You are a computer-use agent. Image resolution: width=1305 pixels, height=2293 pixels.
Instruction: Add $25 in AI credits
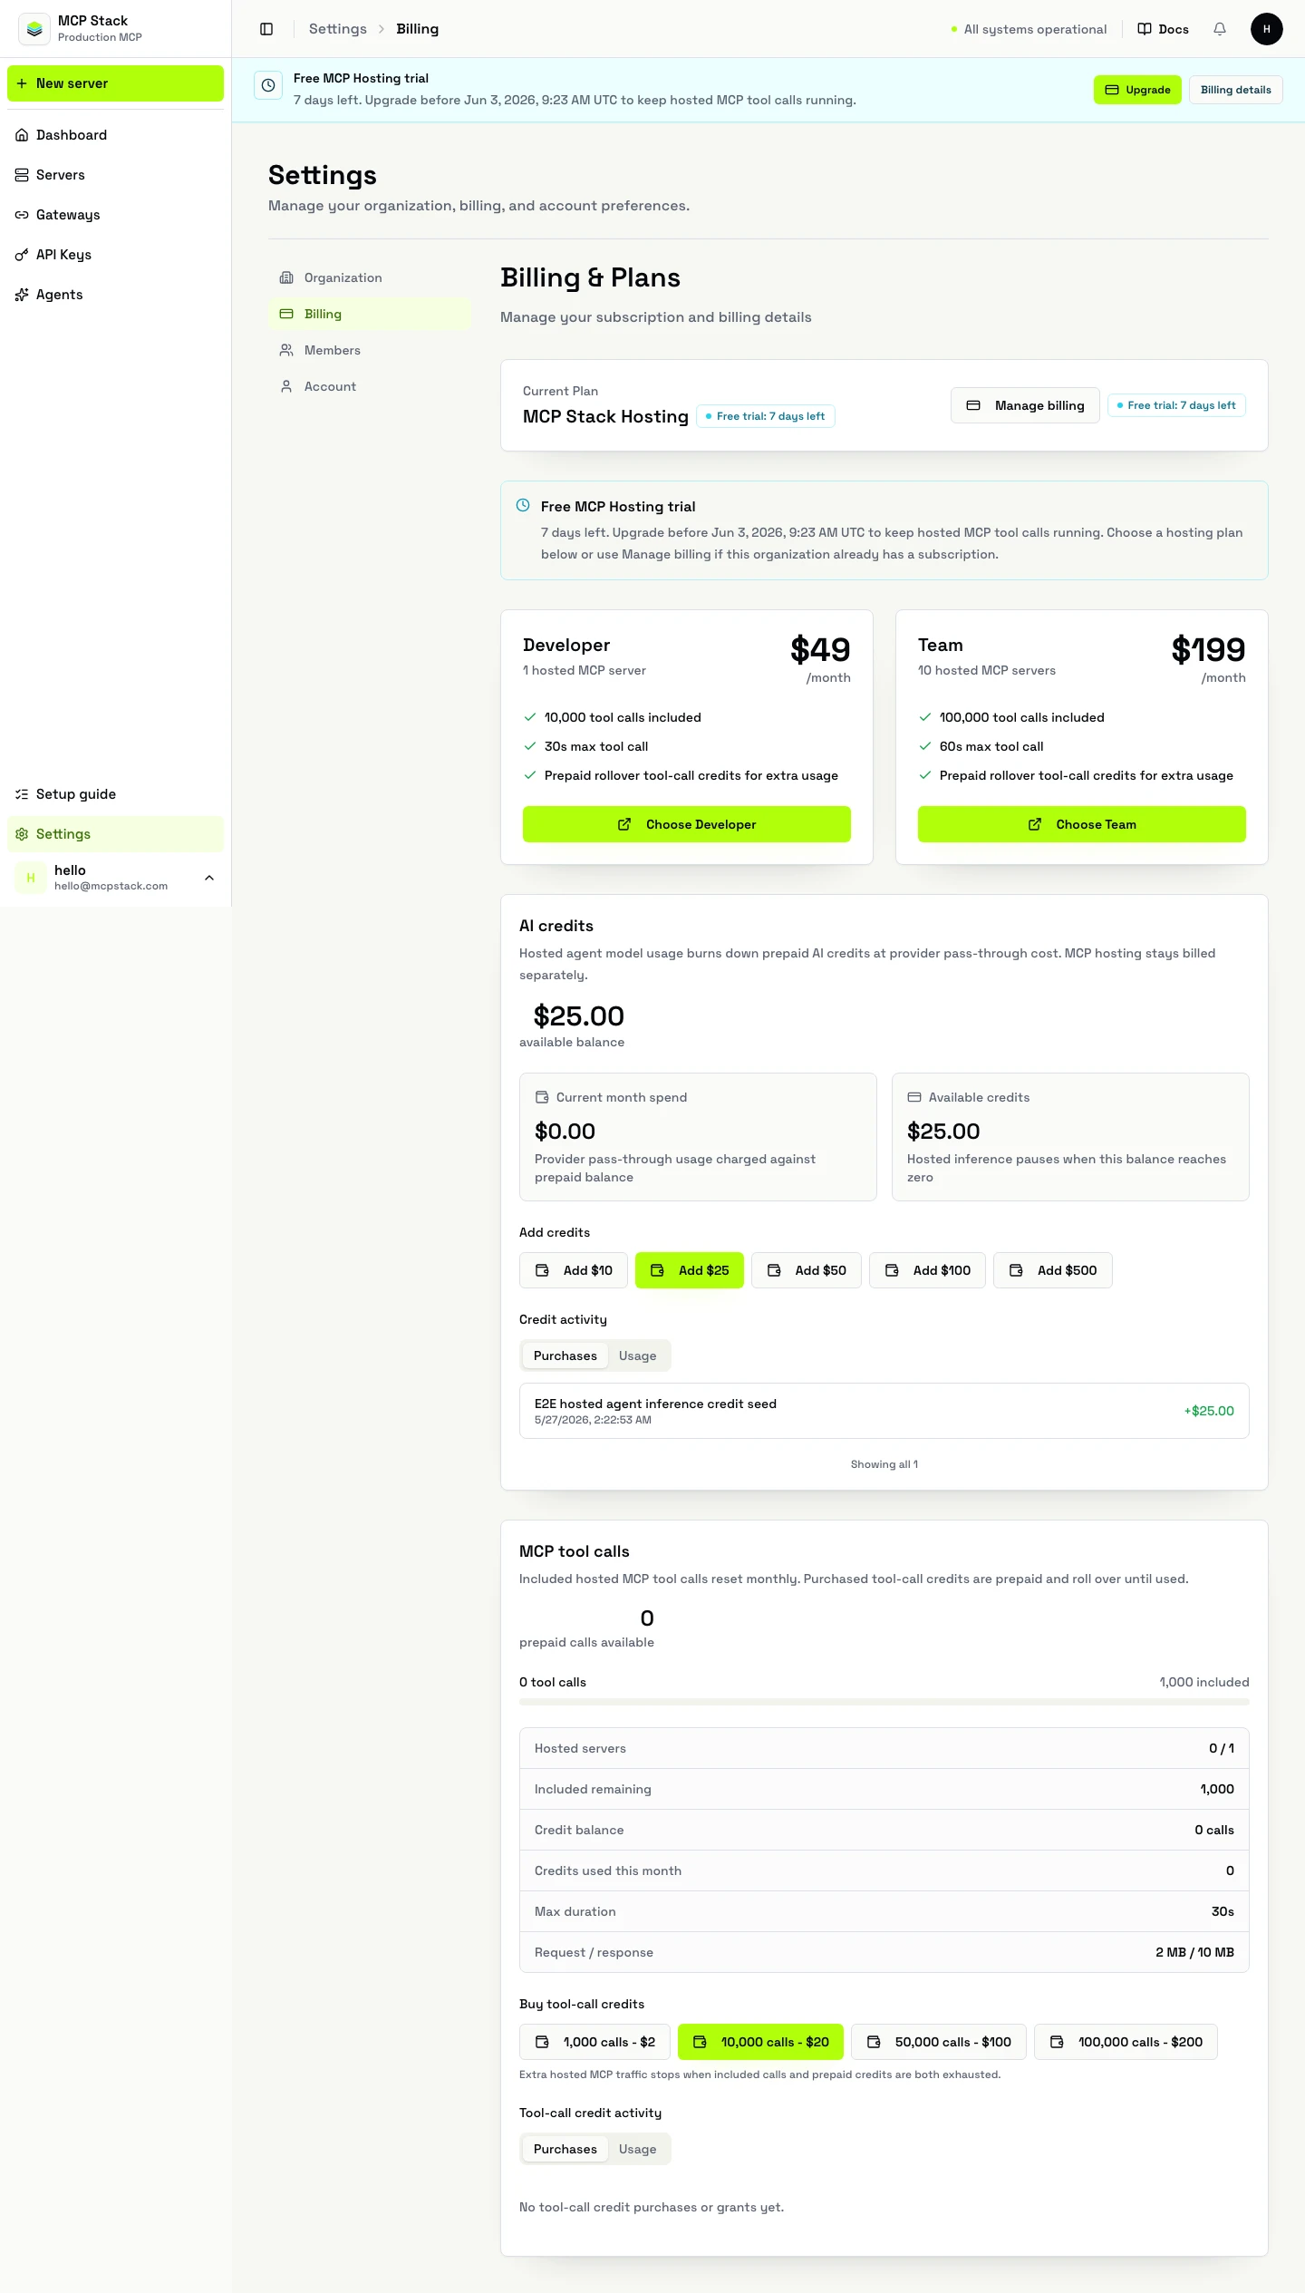pos(690,1270)
